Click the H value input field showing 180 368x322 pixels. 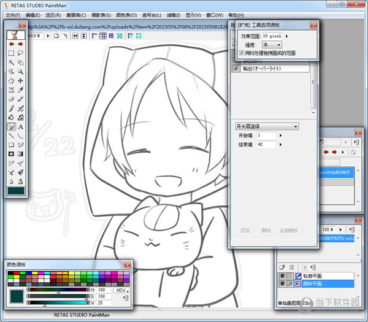click(103, 290)
